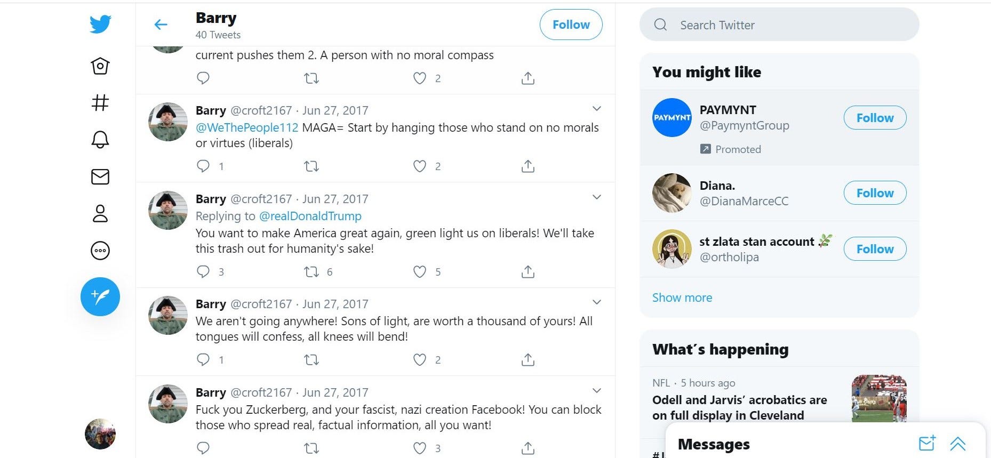
Task: Expand the Messages drawer
Action: [x=957, y=444]
